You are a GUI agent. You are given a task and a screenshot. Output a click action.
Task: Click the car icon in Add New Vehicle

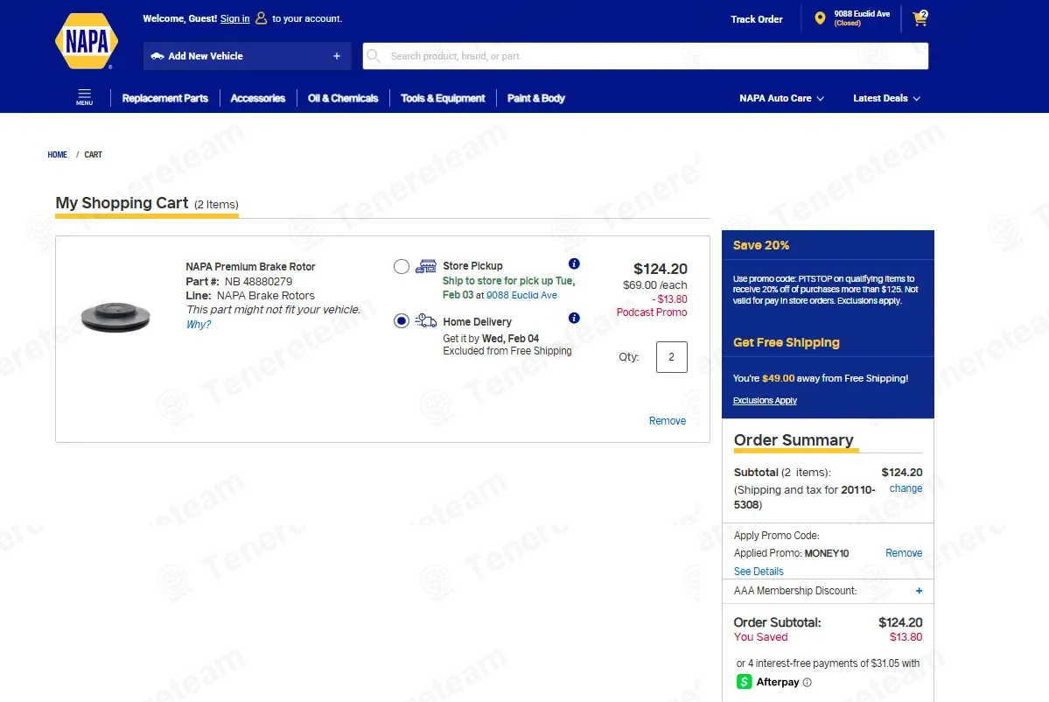(157, 56)
